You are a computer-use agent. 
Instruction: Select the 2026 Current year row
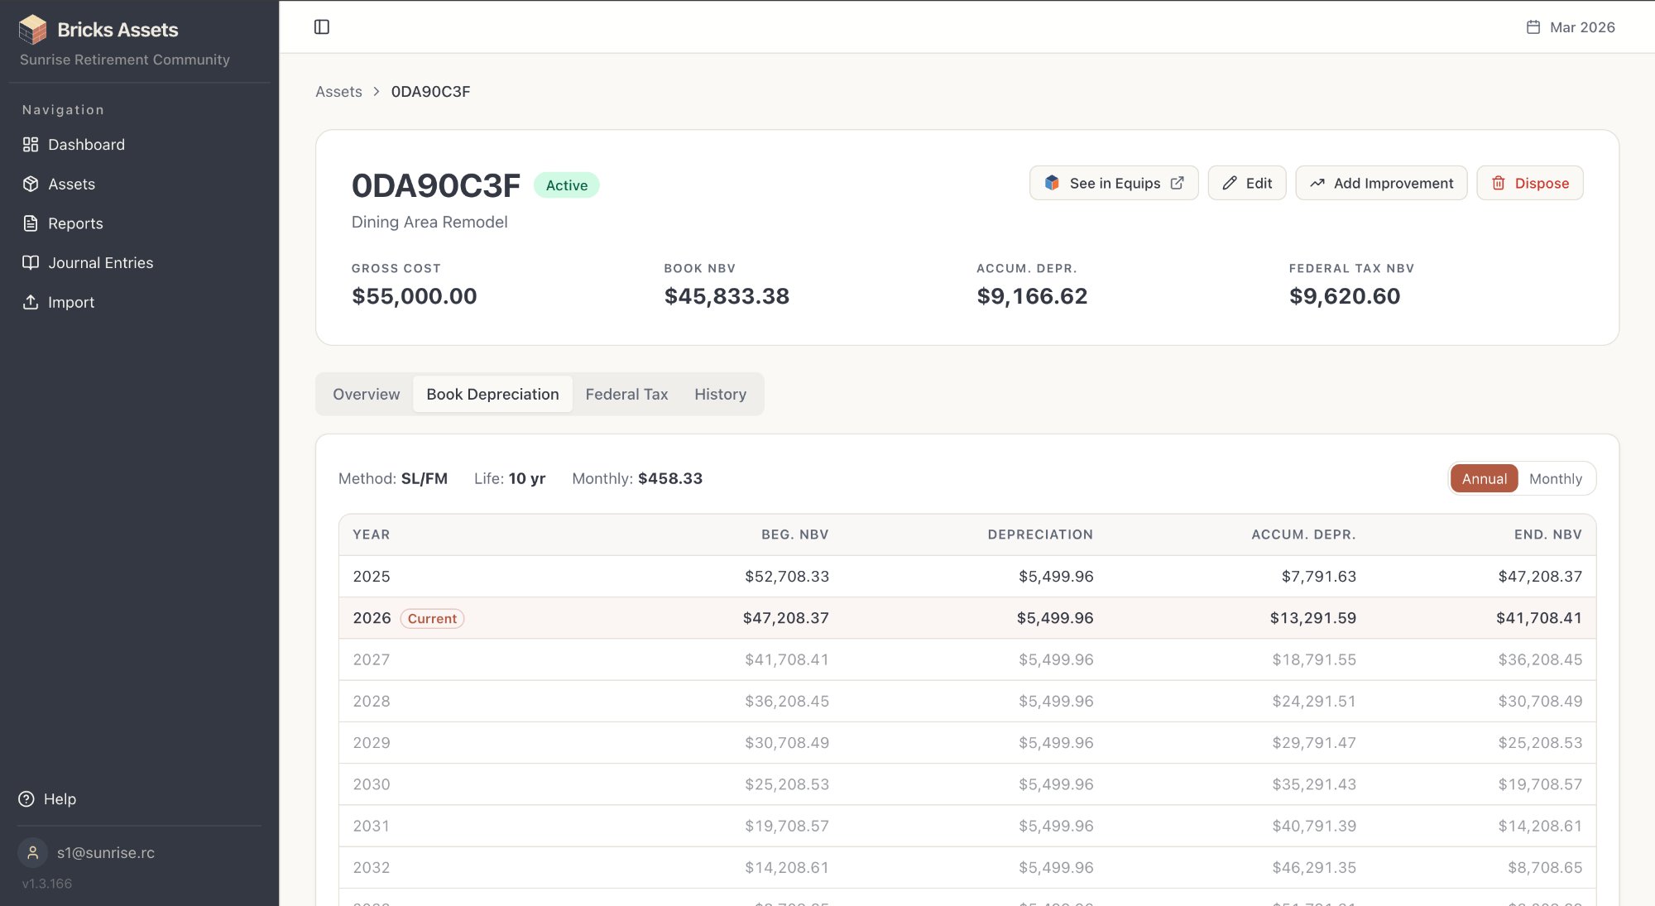(x=967, y=618)
